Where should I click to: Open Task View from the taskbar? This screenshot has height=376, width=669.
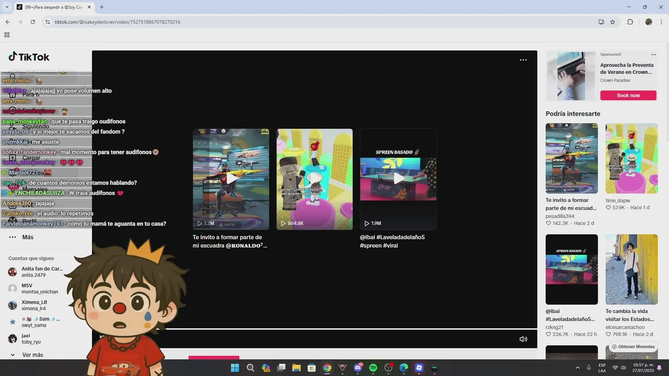point(281,368)
